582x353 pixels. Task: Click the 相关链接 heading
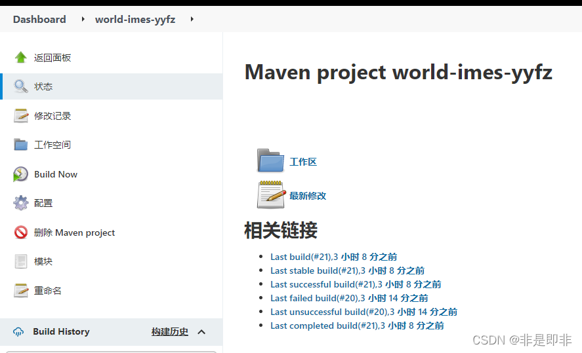point(281,230)
